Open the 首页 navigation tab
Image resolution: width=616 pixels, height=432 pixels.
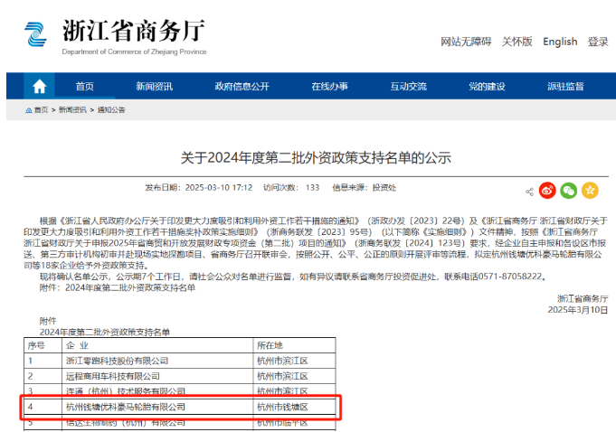point(84,87)
